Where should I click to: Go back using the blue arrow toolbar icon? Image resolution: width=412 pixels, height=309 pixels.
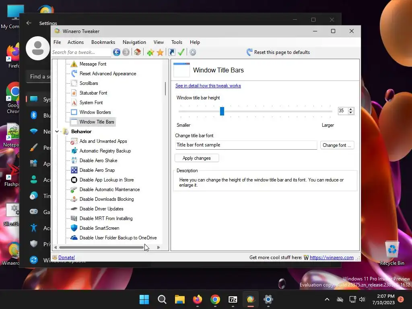(x=117, y=52)
